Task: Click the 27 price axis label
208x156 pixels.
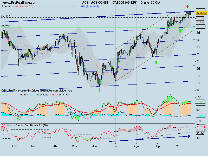Action: pos(198,90)
